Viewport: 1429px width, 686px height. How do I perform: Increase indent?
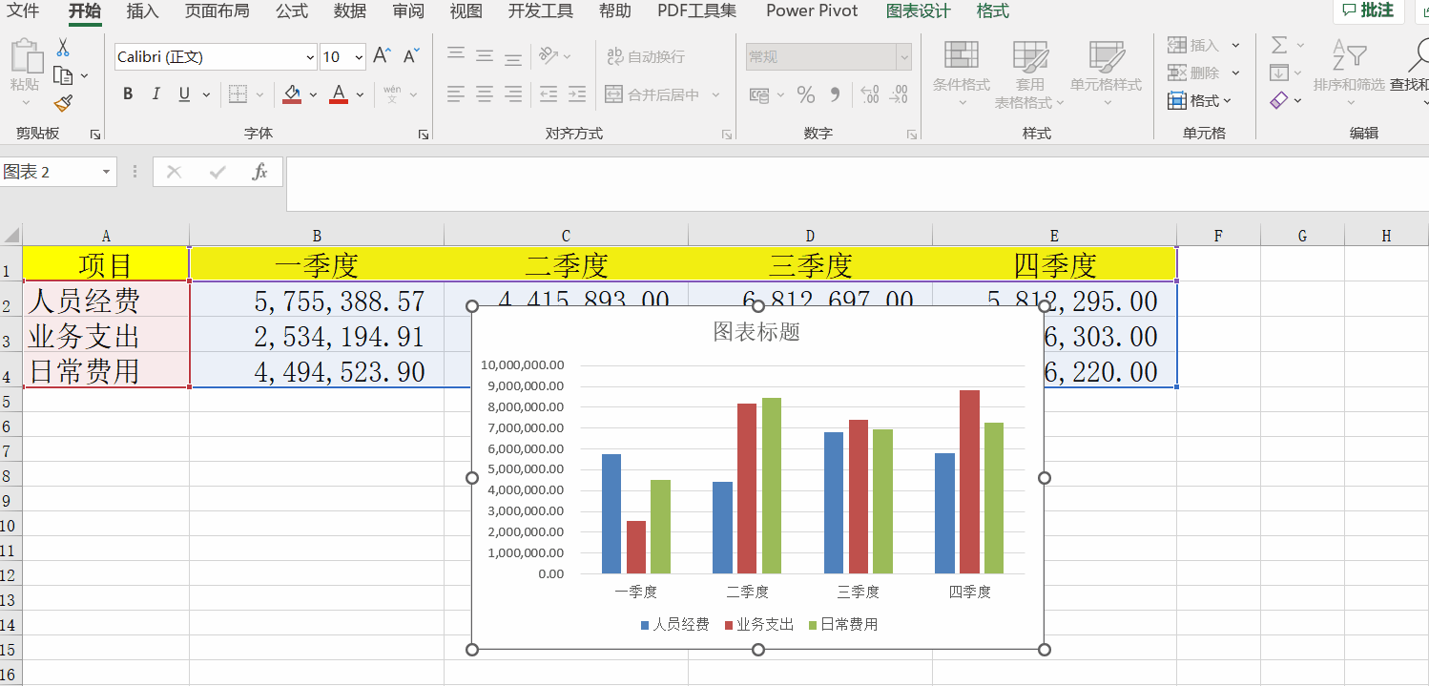pos(577,94)
